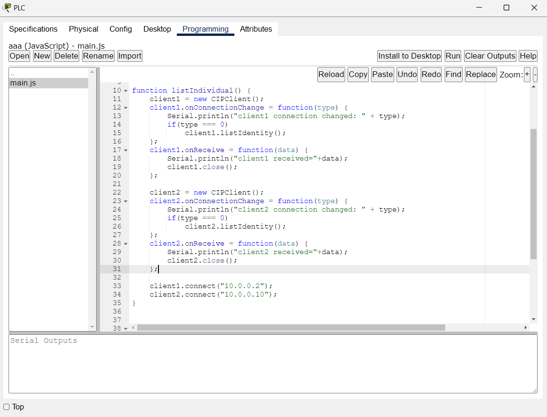The image size is (547, 417).
Task: Open the Attributes tab
Action: pyautogui.click(x=256, y=29)
